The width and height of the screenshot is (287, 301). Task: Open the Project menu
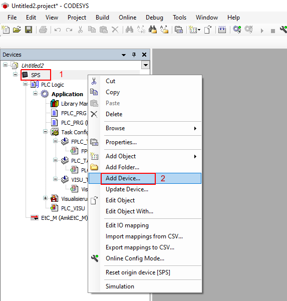[x=77, y=18]
